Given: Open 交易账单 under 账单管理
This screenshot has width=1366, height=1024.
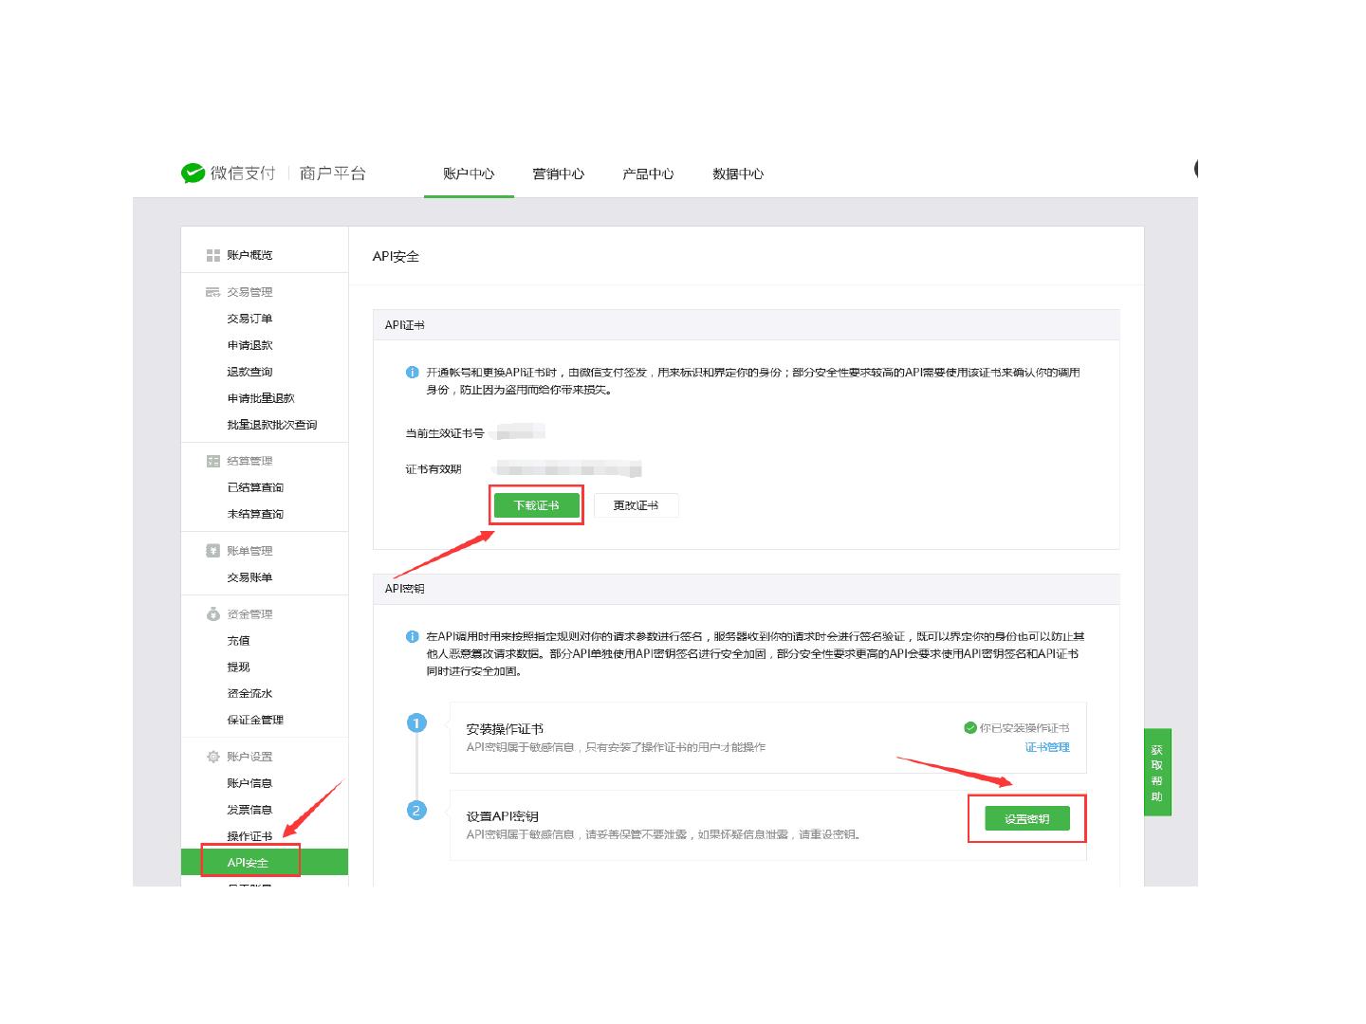Looking at the screenshot, I should [x=249, y=577].
